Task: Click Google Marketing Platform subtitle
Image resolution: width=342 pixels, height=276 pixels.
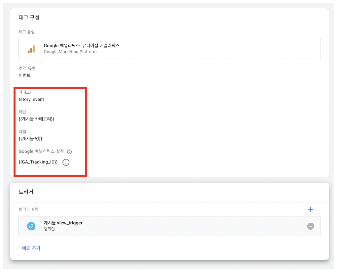Action: (x=70, y=52)
